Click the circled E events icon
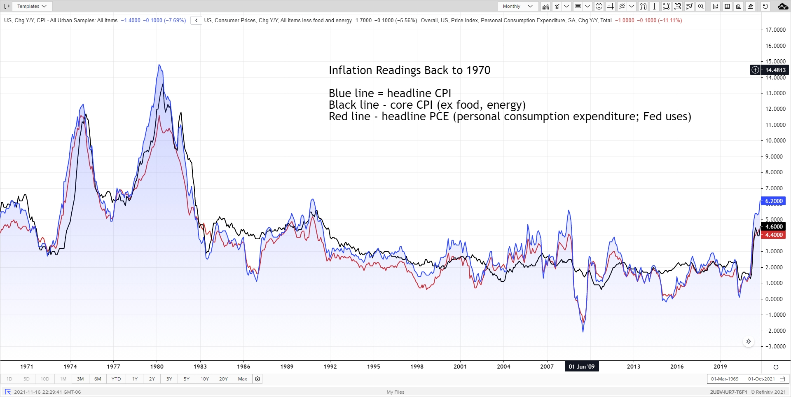This screenshot has height=397, width=791. coord(599,6)
